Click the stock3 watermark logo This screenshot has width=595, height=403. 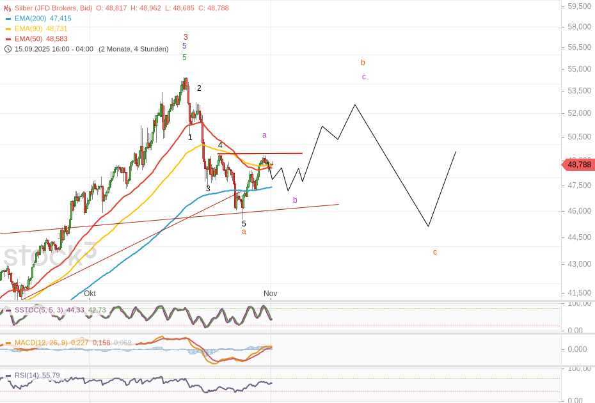pyautogui.click(x=49, y=256)
